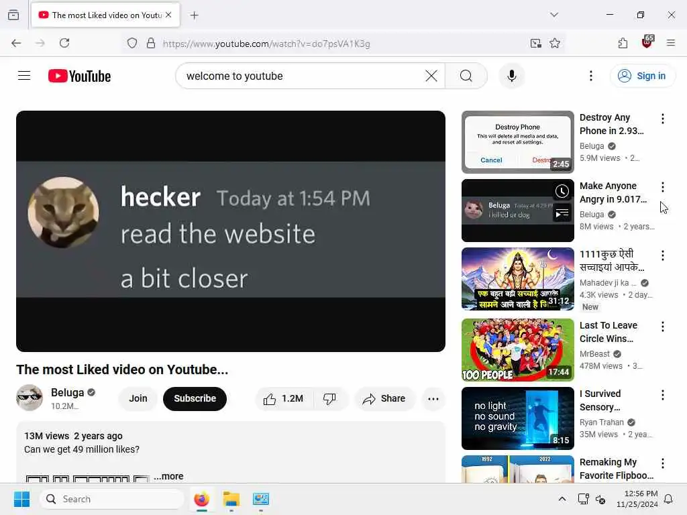Screen dimensions: 687x515
Task: Open MrBeast channel name
Action: pos(594,354)
